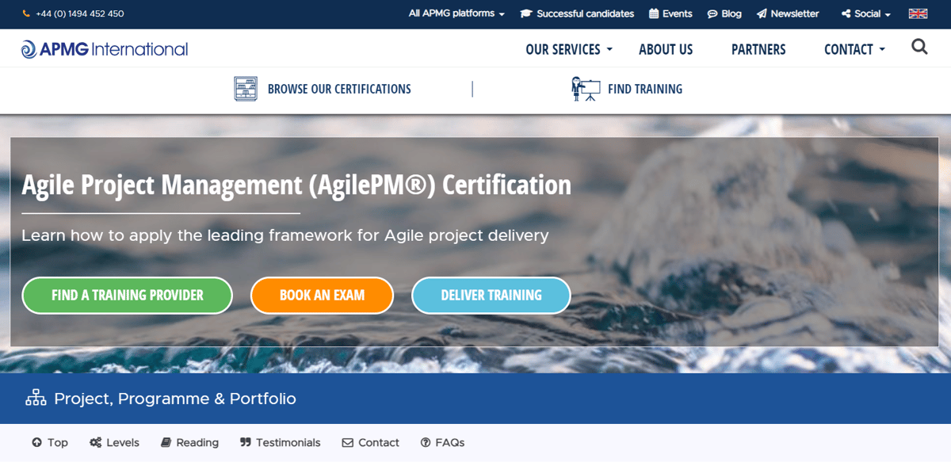
Task: Click the Blog speech bubble icon
Action: [x=712, y=13]
